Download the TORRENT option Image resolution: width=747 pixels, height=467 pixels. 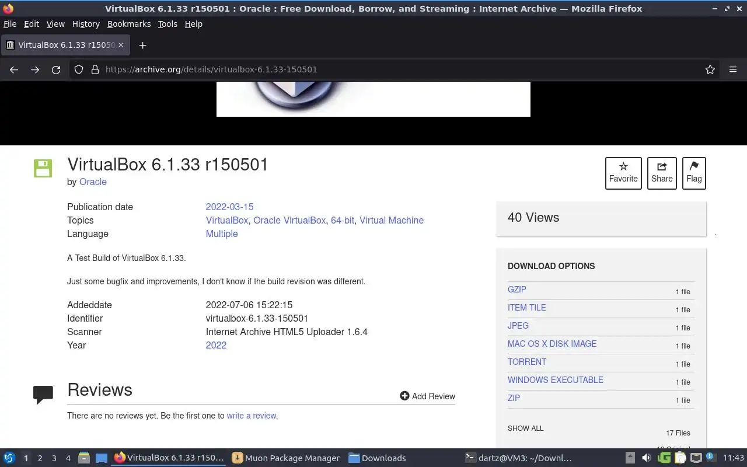[527, 361]
